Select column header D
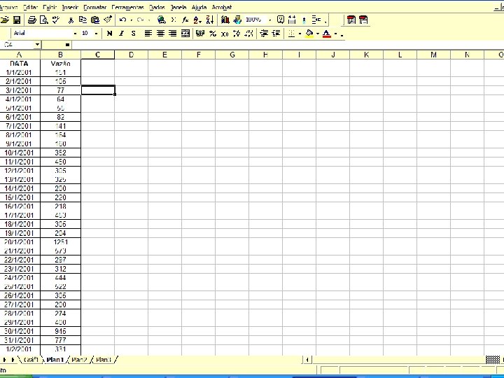The image size is (504, 378). click(131, 55)
